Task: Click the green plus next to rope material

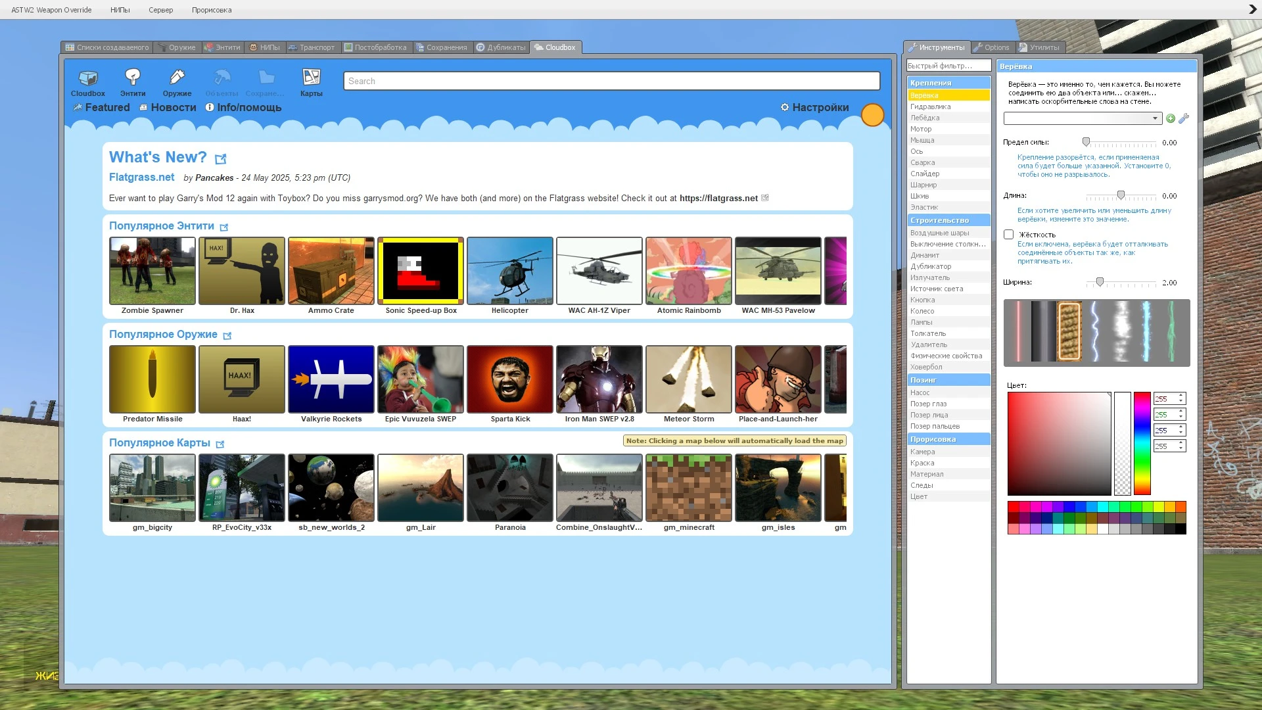Action: pyautogui.click(x=1171, y=119)
